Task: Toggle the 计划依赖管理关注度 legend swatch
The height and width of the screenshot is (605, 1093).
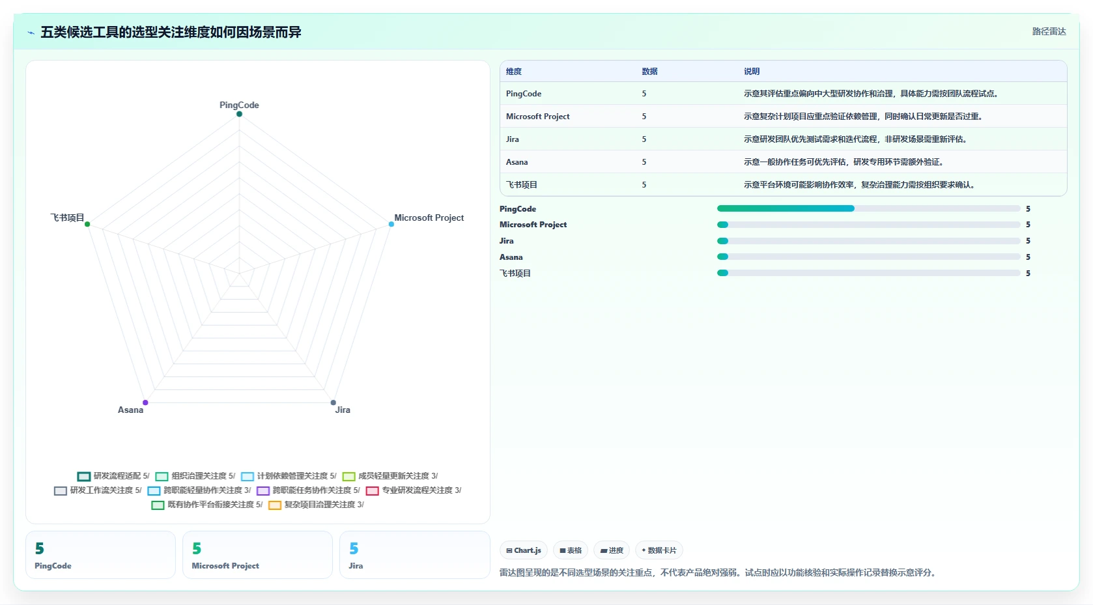Action: point(248,476)
